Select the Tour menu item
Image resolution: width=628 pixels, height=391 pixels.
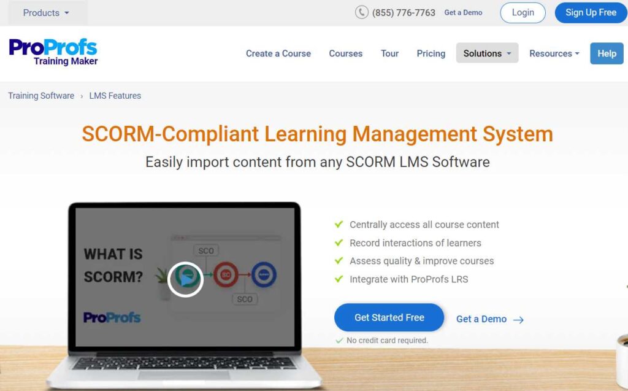(x=389, y=53)
